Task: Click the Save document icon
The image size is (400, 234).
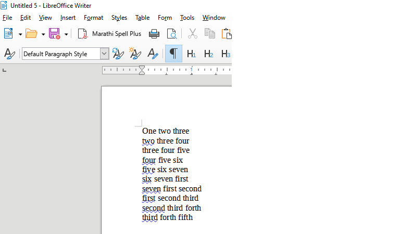Action: pos(54,34)
